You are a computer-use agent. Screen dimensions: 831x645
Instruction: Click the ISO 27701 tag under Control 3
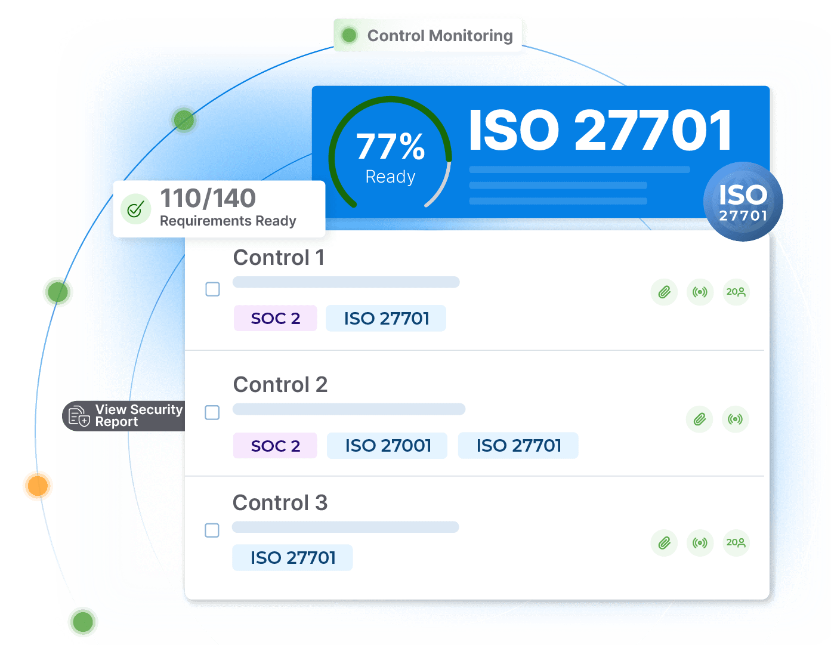[292, 558]
